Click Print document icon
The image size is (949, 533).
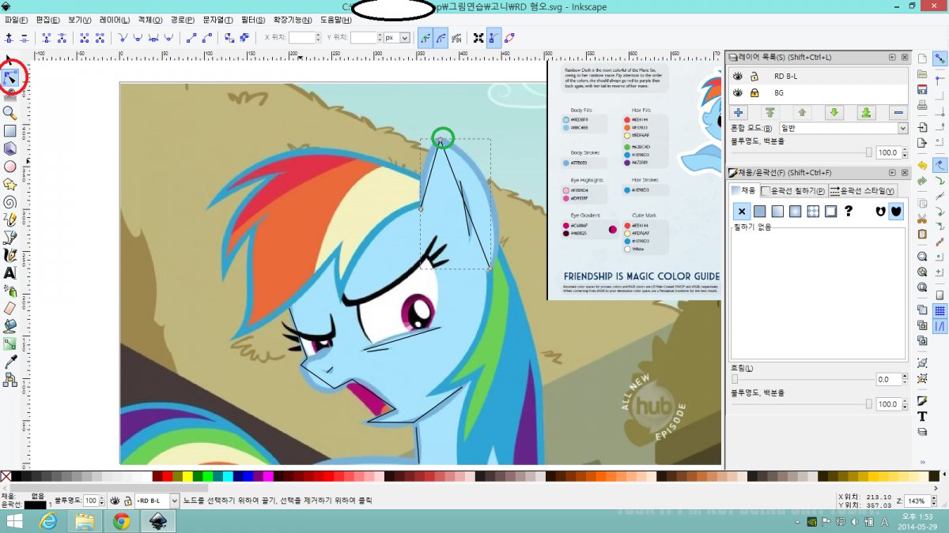click(x=922, y=105)
